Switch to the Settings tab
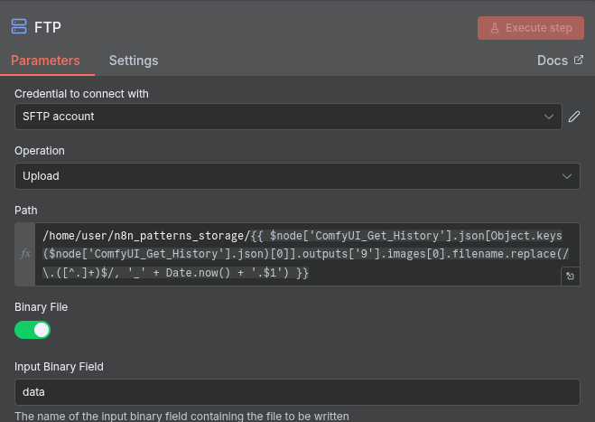Screen dimensions: 595x422 tap(134, 61)
